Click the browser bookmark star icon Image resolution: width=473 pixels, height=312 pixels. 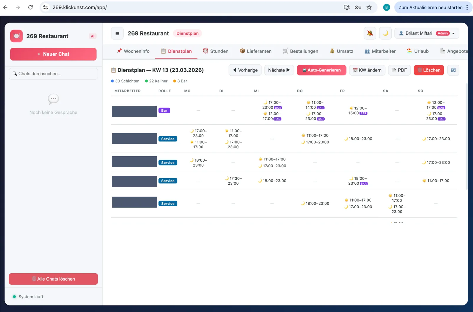click(369, 7)
